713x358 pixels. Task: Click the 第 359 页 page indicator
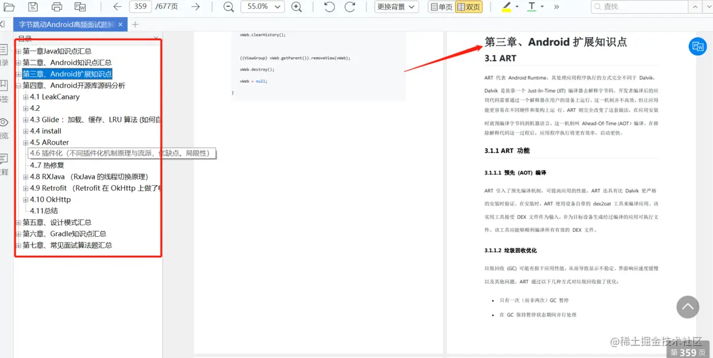pyautogui.click(x=688, y=352)
